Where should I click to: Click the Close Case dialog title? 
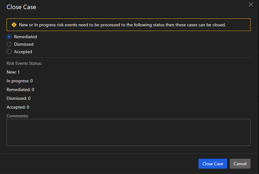click(21, 7)
